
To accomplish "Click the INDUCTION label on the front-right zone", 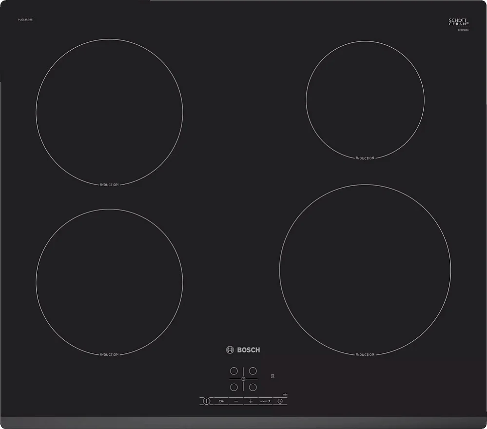I will (365, 354).
